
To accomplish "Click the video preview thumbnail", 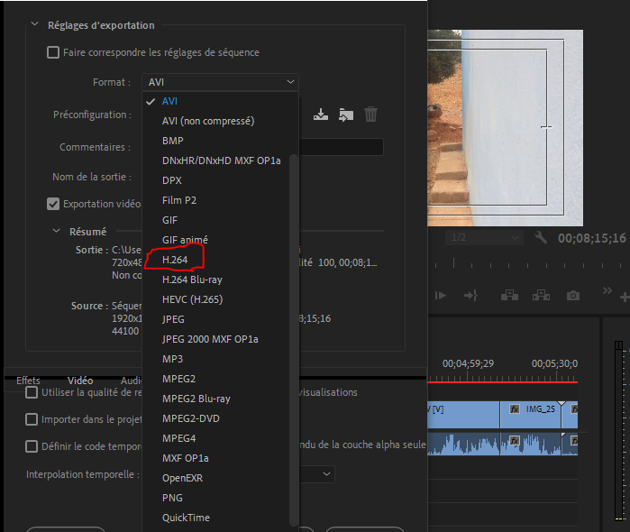I will tap(505, 128).
